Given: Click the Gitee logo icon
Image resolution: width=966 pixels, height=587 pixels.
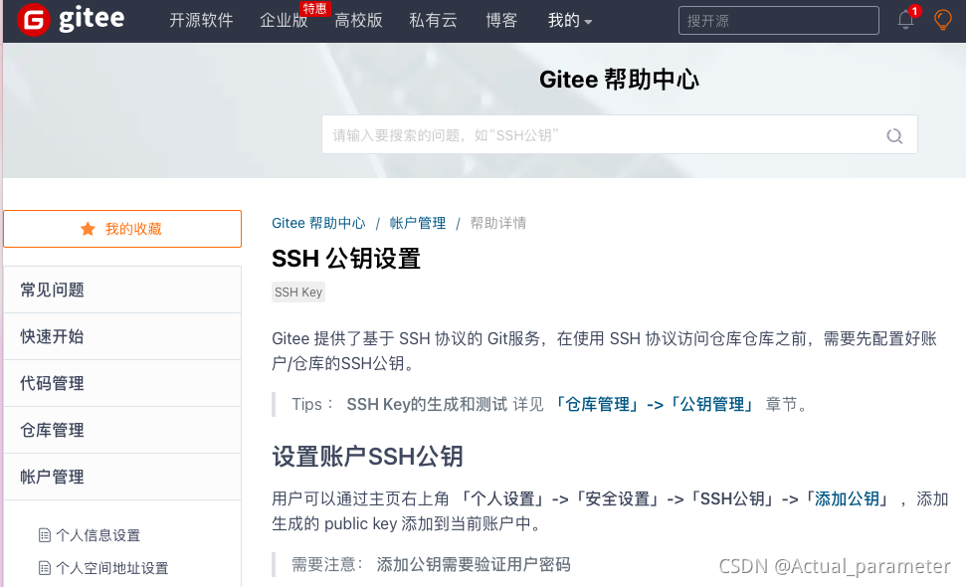Looking at the screenshot, I should point(33,20).
